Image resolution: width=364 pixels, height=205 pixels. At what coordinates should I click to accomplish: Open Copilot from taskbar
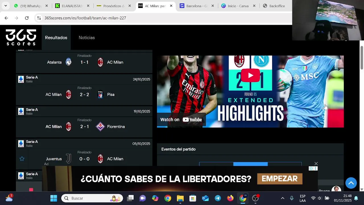[155, 198]
